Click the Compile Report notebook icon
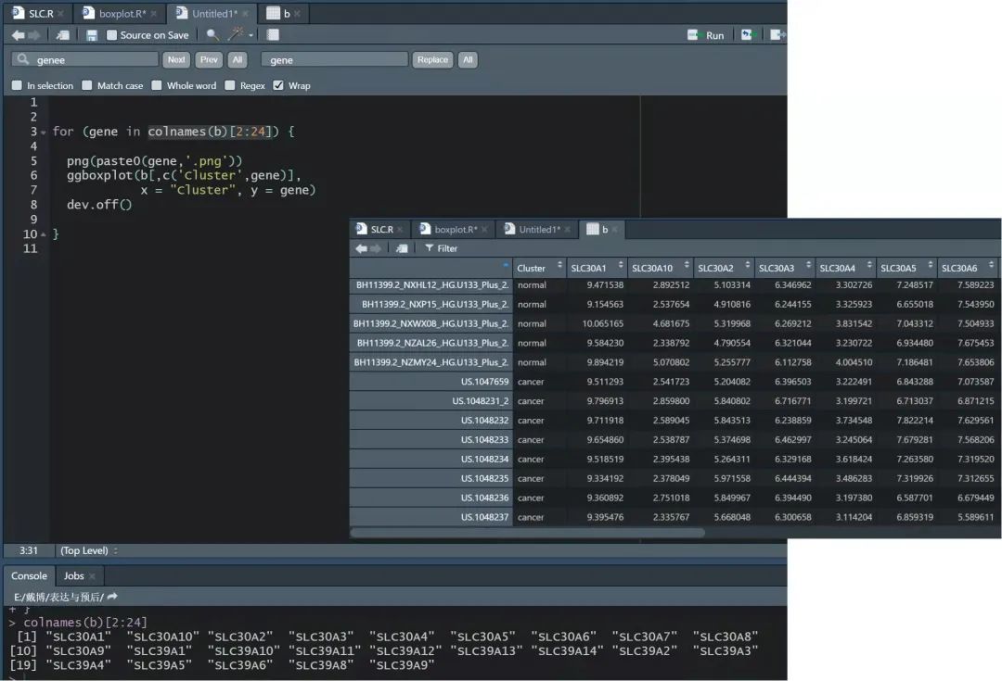 273,34
